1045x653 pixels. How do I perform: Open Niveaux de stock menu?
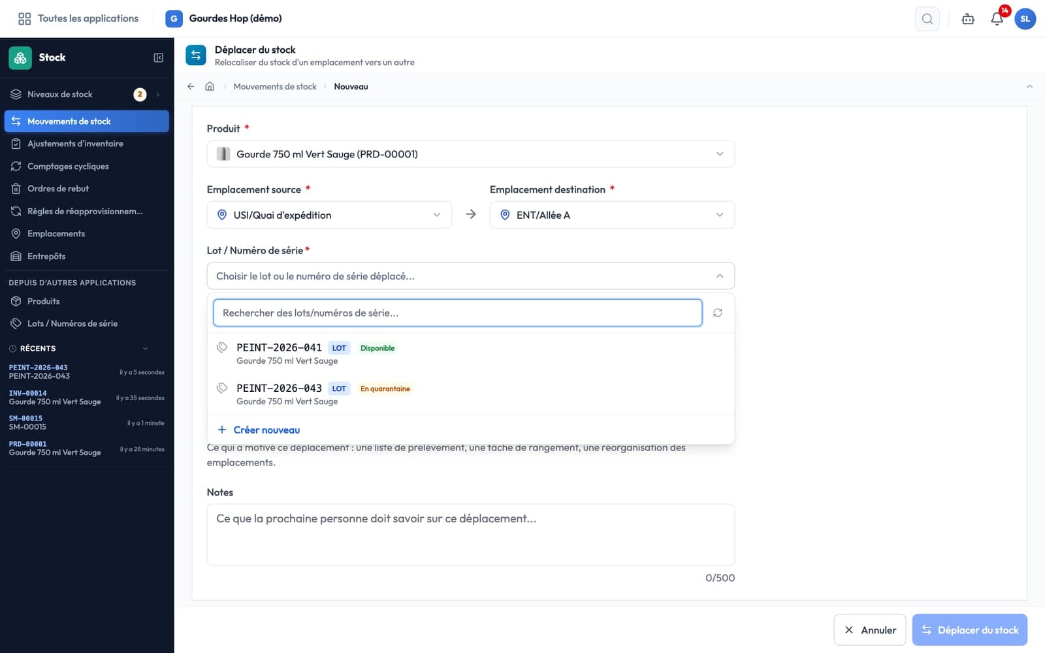(86, 95)
